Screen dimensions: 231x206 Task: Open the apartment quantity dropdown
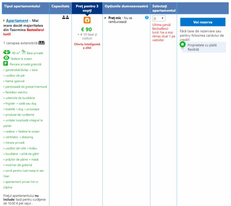[159, 18]
